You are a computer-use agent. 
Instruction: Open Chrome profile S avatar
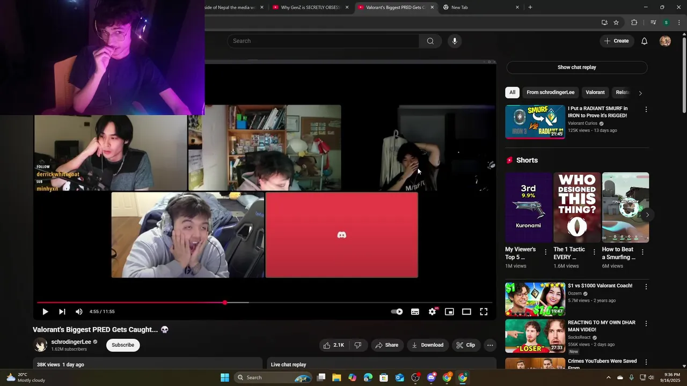coord(666,23)
